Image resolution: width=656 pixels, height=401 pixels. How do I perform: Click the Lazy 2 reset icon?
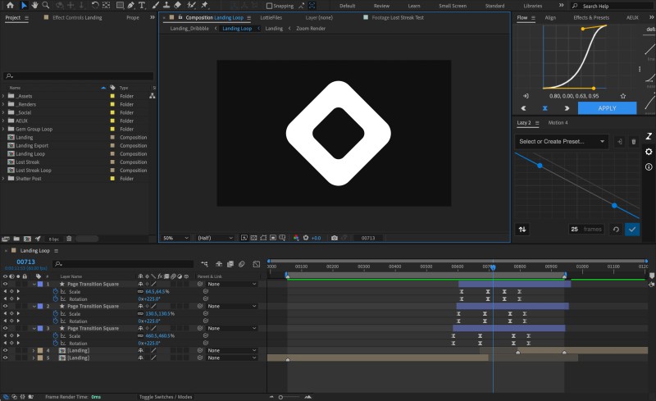pos(616,229)
